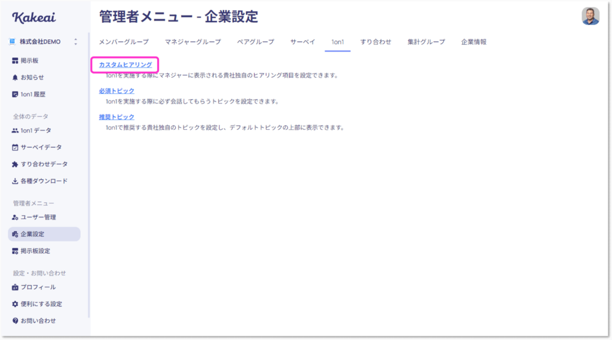This screenshot has width=612, height=340.
Task: Click the 1on1 履歴 note icon
Action: click(x=15, y=94)
